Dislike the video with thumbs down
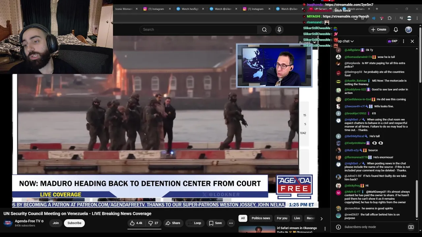Screen dimensions: 422x237 (x=153, y=223)
